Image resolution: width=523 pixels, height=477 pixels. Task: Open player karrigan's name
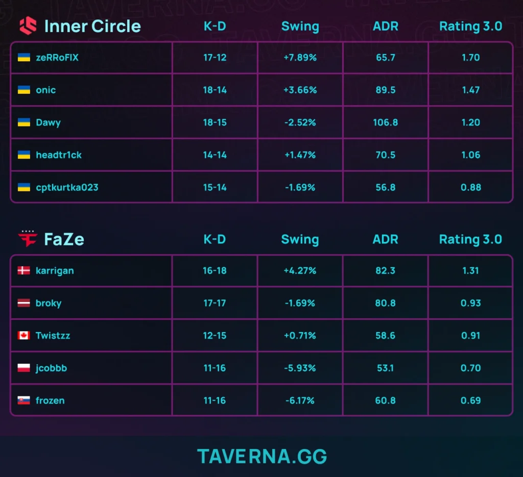pyautogui.click(x=55, y=270)
